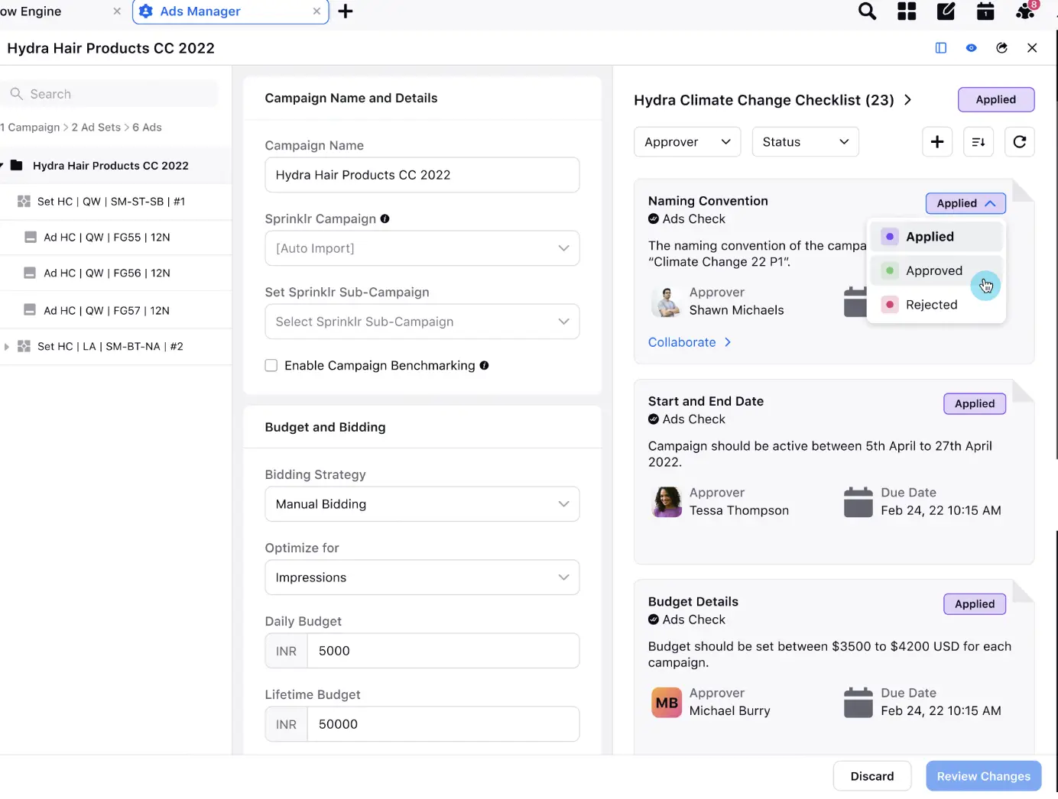This screenshot has height=799, width=1058.
Task: Click the share arrow icon in header
Action: [x=1001, y=48]
